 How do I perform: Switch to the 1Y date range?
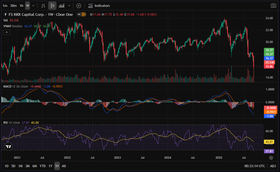50,166
